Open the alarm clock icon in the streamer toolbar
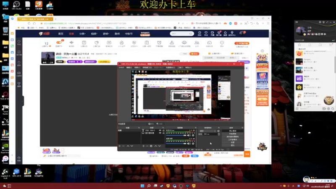Viewport: 336px width, 189px height. (159, 44)
